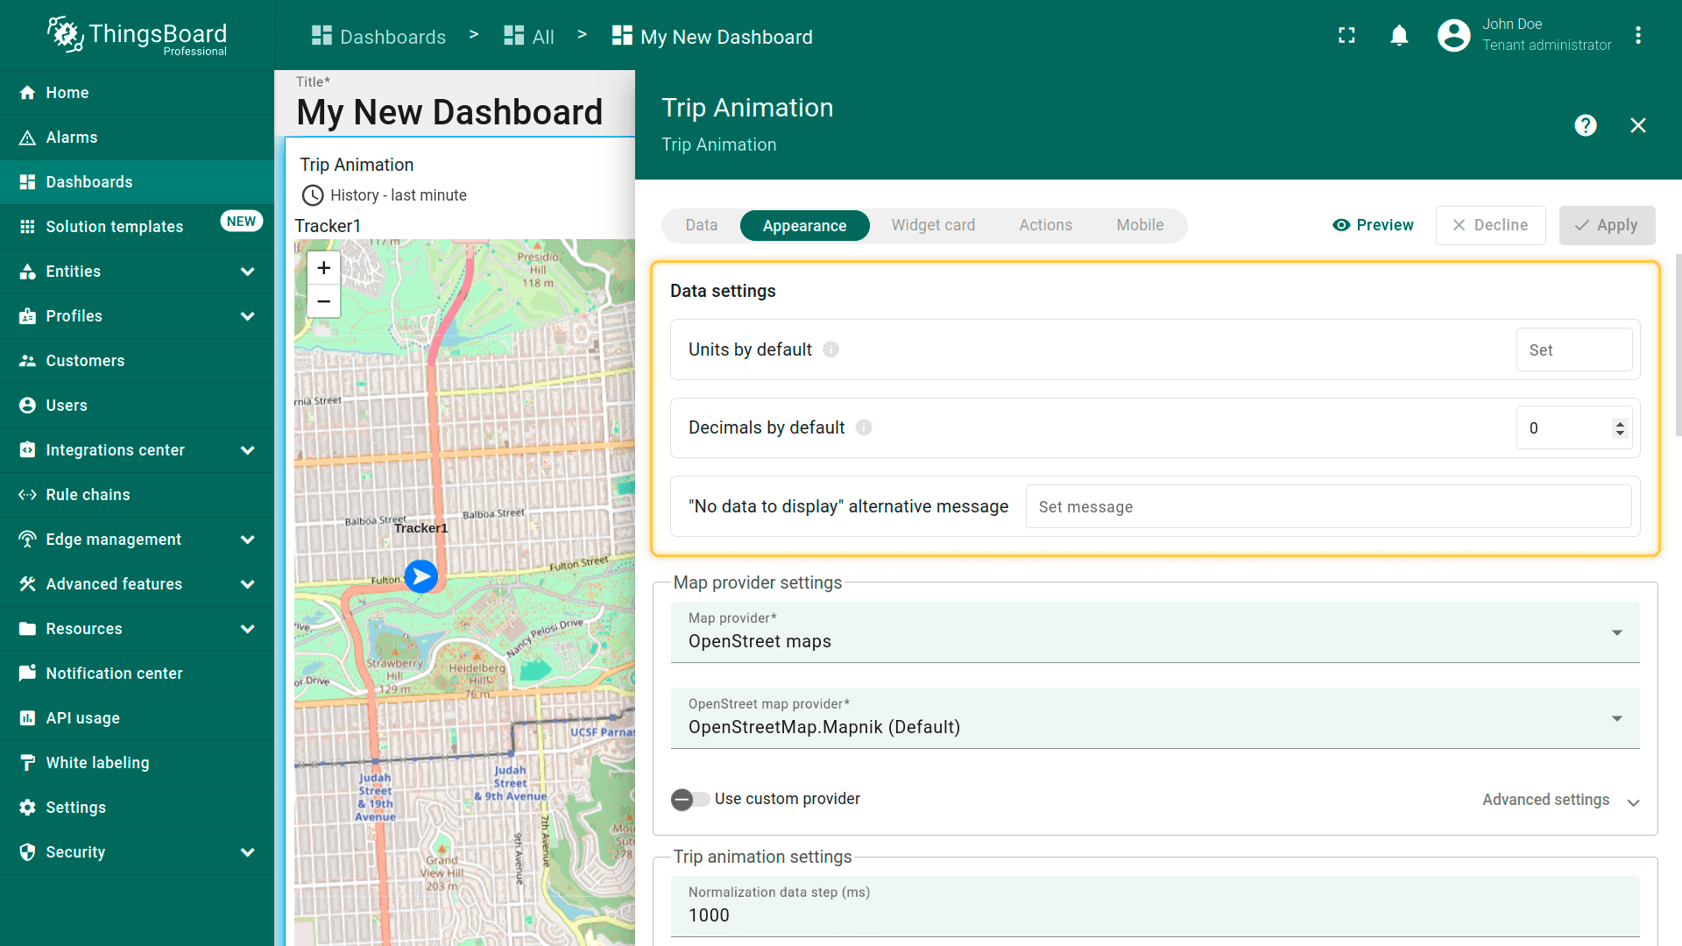Open Solution templates
This screenshot has width=1682, height=946.
(137, 226)
